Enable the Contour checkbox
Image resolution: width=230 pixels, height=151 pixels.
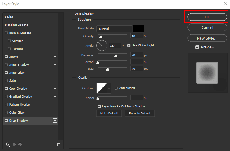coord(9,41)
